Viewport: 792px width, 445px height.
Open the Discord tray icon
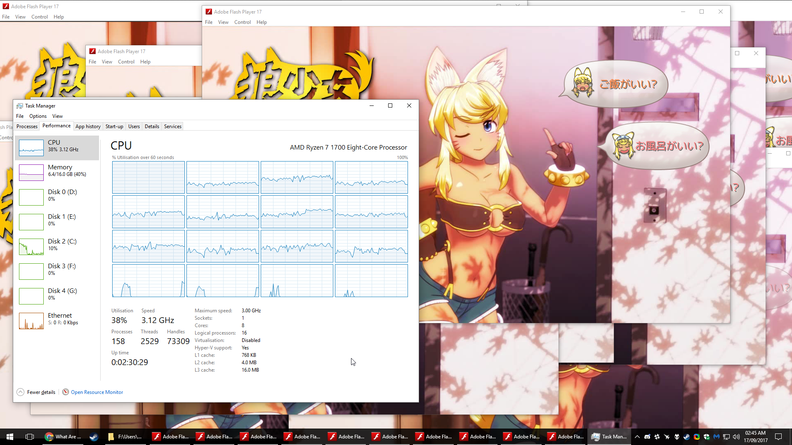click(647, 437)
